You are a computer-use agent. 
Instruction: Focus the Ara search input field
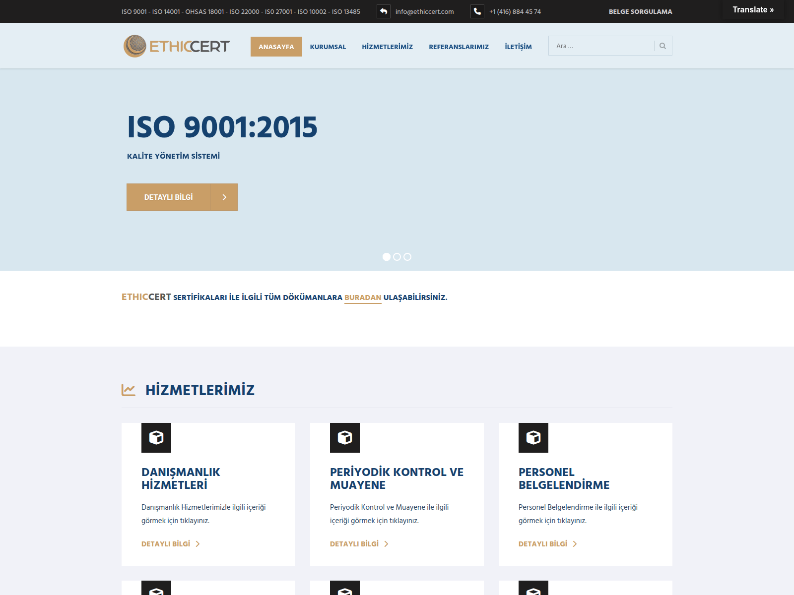point(601,46)
